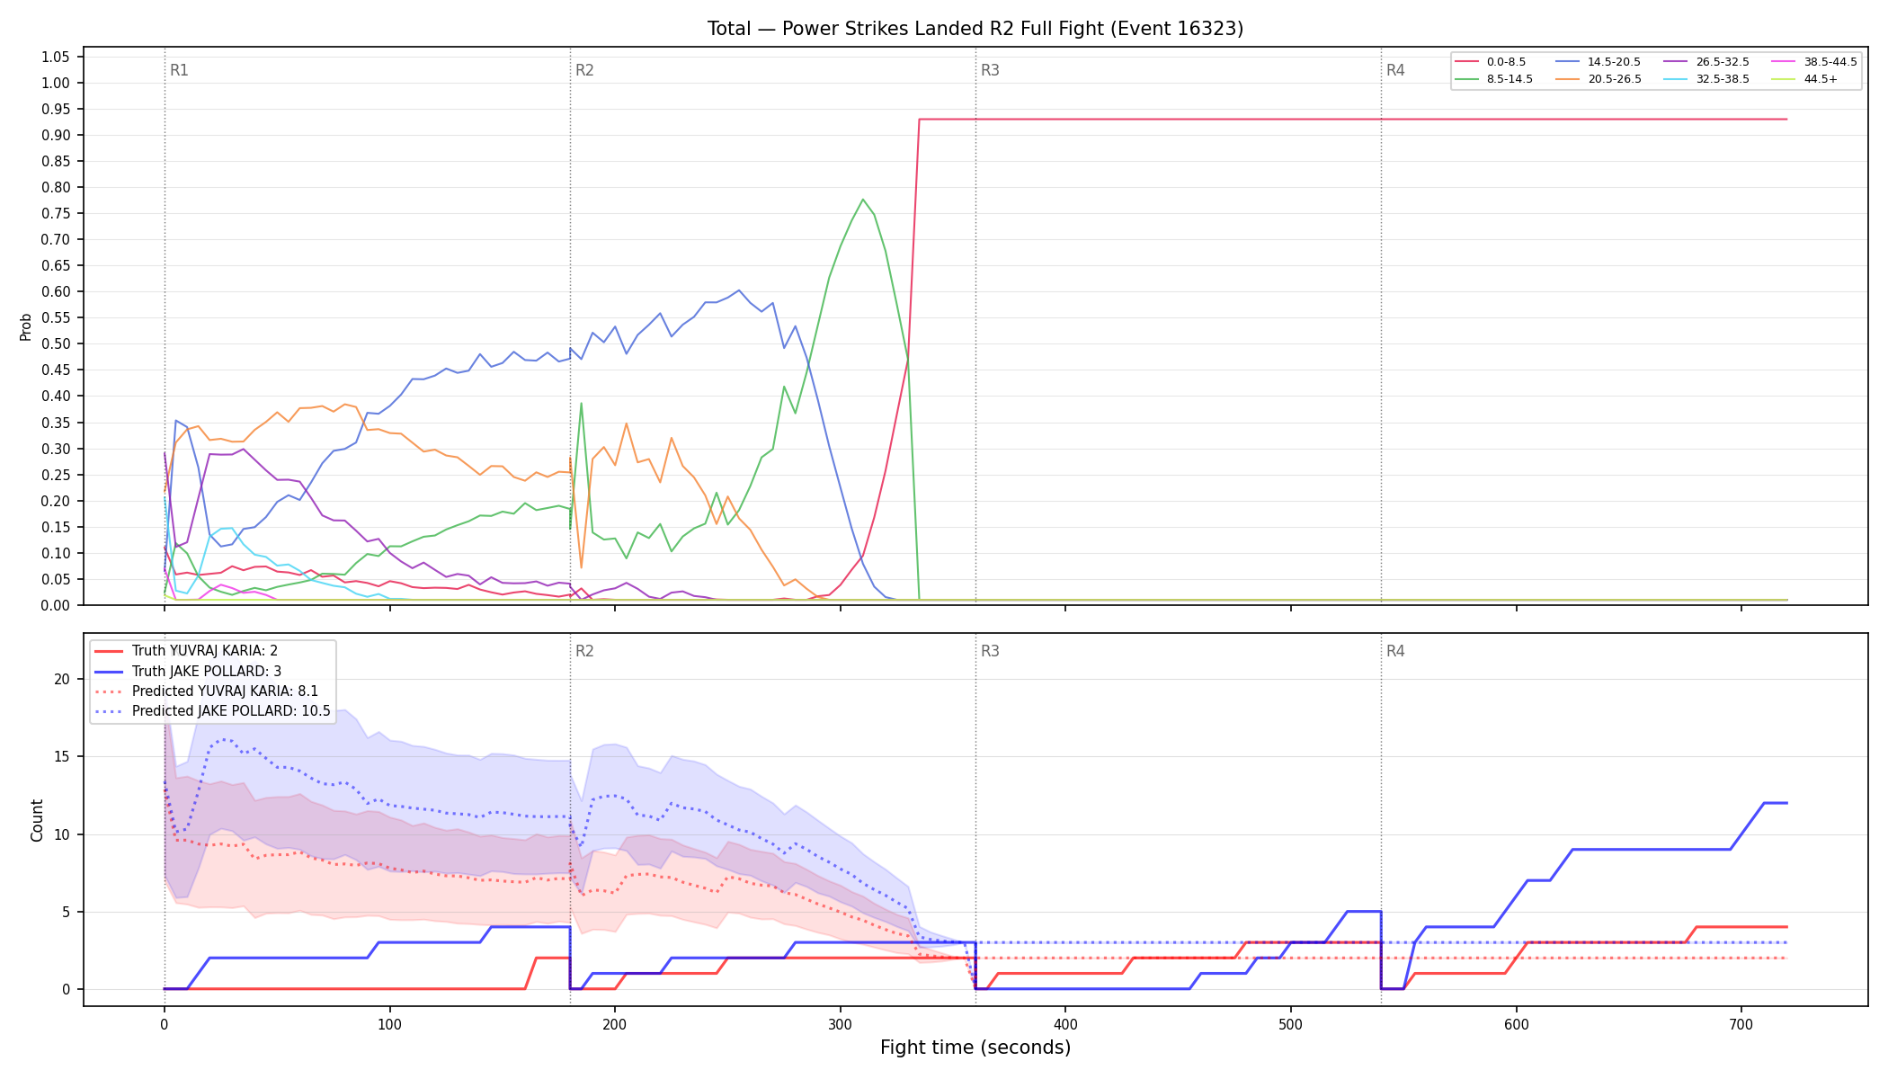
Task: Click the 0.95 tick on the Prob axis
Action: [x=55, y=109]
